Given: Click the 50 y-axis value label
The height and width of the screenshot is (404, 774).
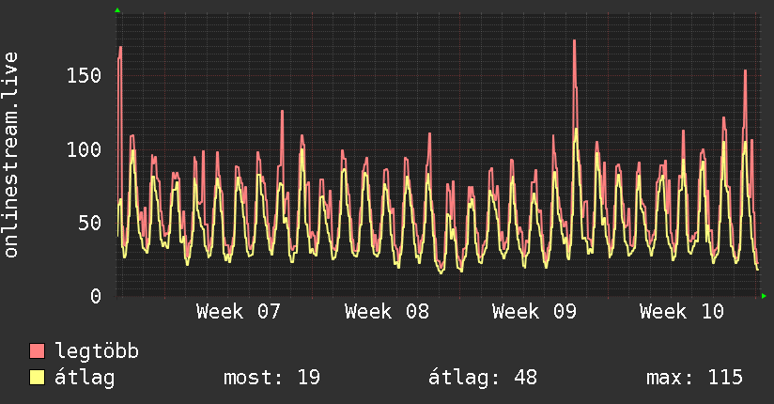Looking at the screenshot, I should coord(90,223).
